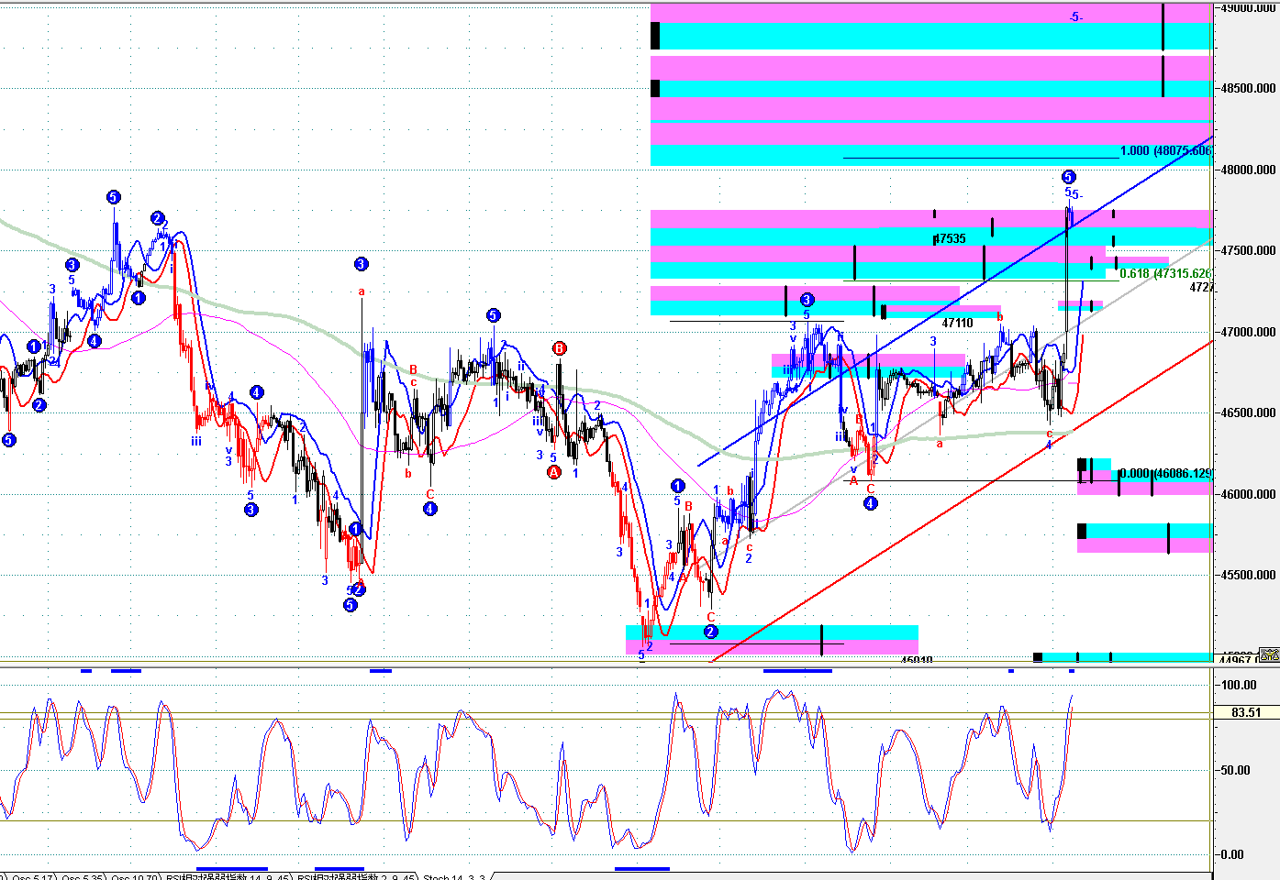Click the 50.00 oscillator axis label
Screen dimensions: 1280x880
point(1235,770)
